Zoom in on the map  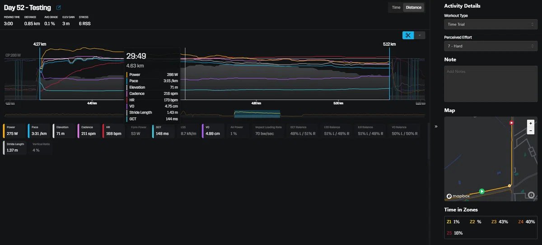pos(531,123)
